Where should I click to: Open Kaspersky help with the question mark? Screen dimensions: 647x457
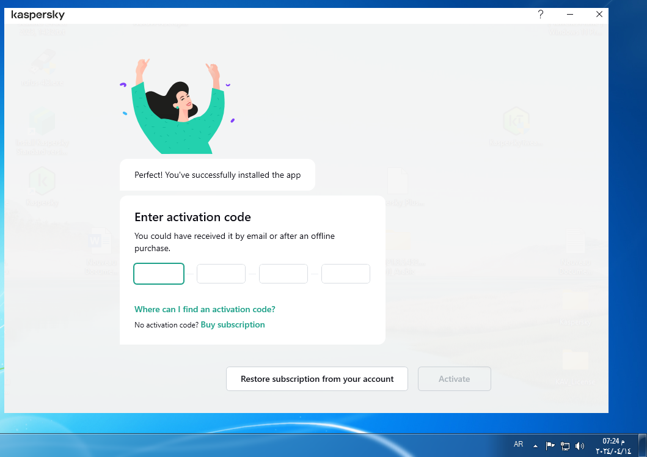541,15
